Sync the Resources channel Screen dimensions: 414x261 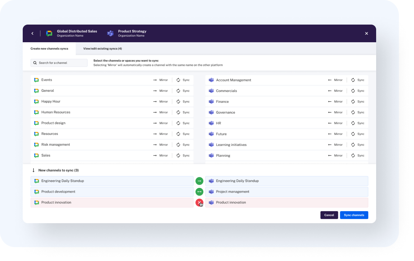tap(183, 134)
